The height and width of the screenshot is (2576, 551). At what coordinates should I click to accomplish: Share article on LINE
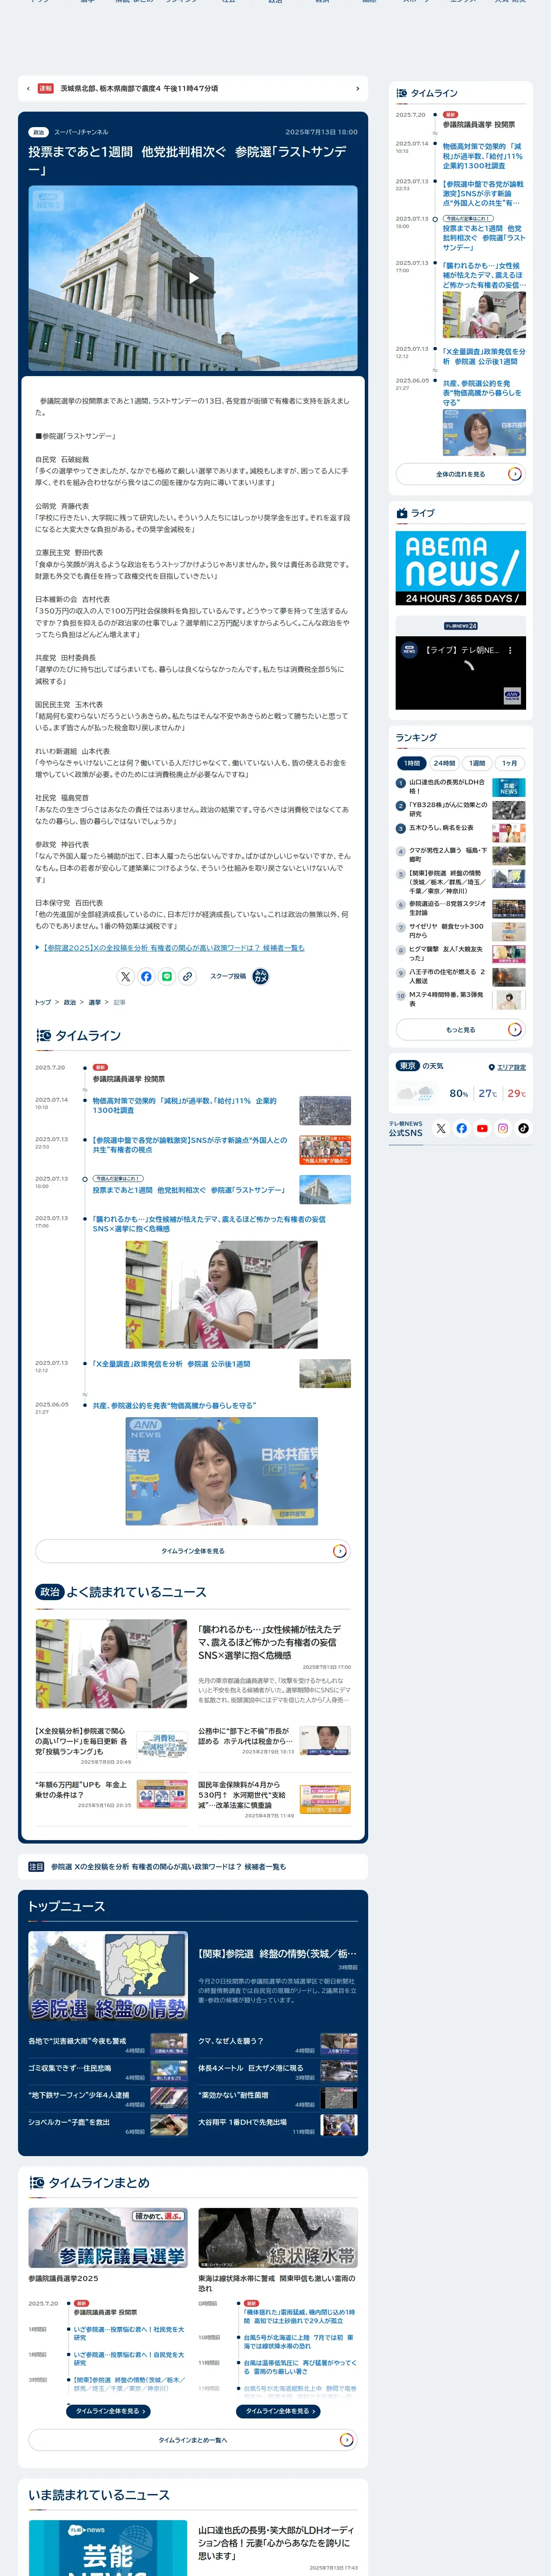point(167,976)
